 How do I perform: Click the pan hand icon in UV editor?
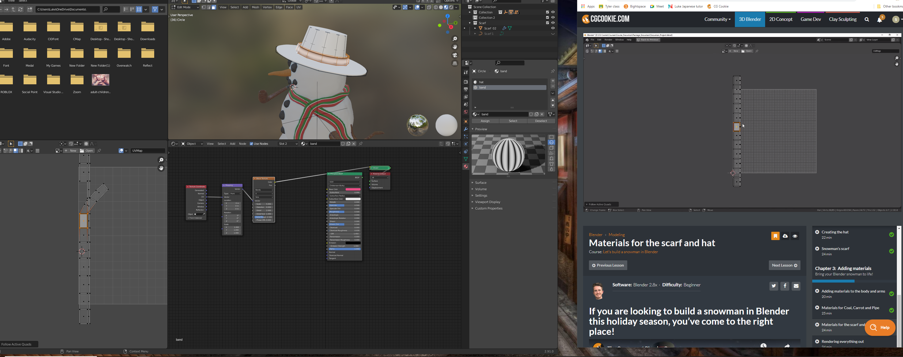click(161, 168)
